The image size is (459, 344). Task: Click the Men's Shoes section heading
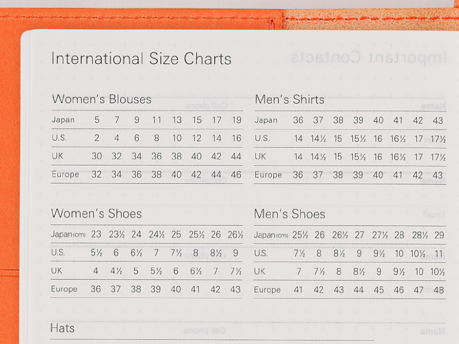point(290,214)
